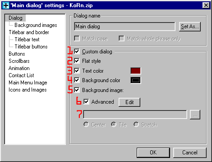
Task: Select Icons and Images category
Action: [x=28, y=90]
